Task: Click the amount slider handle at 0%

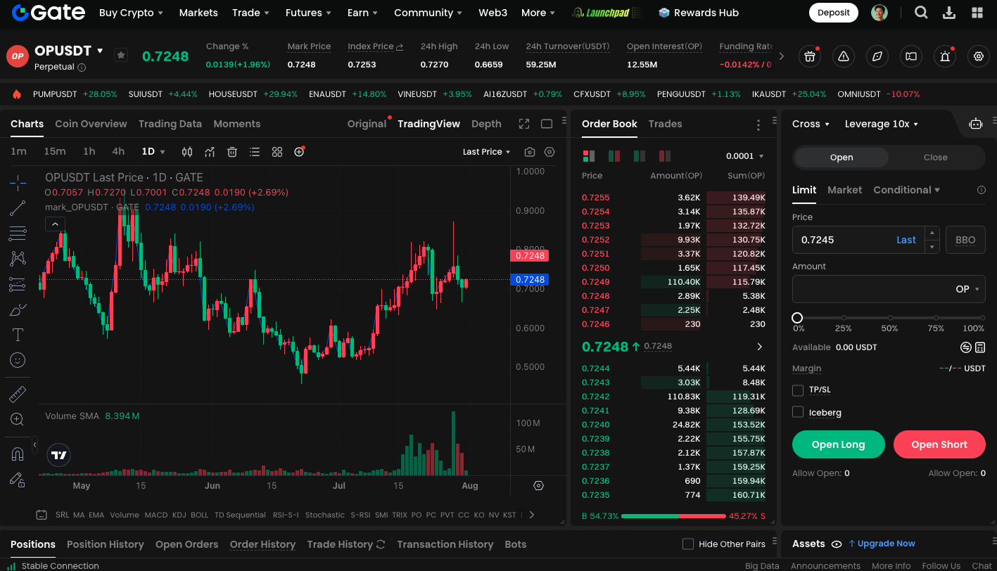Action: [x=797, y=318]
